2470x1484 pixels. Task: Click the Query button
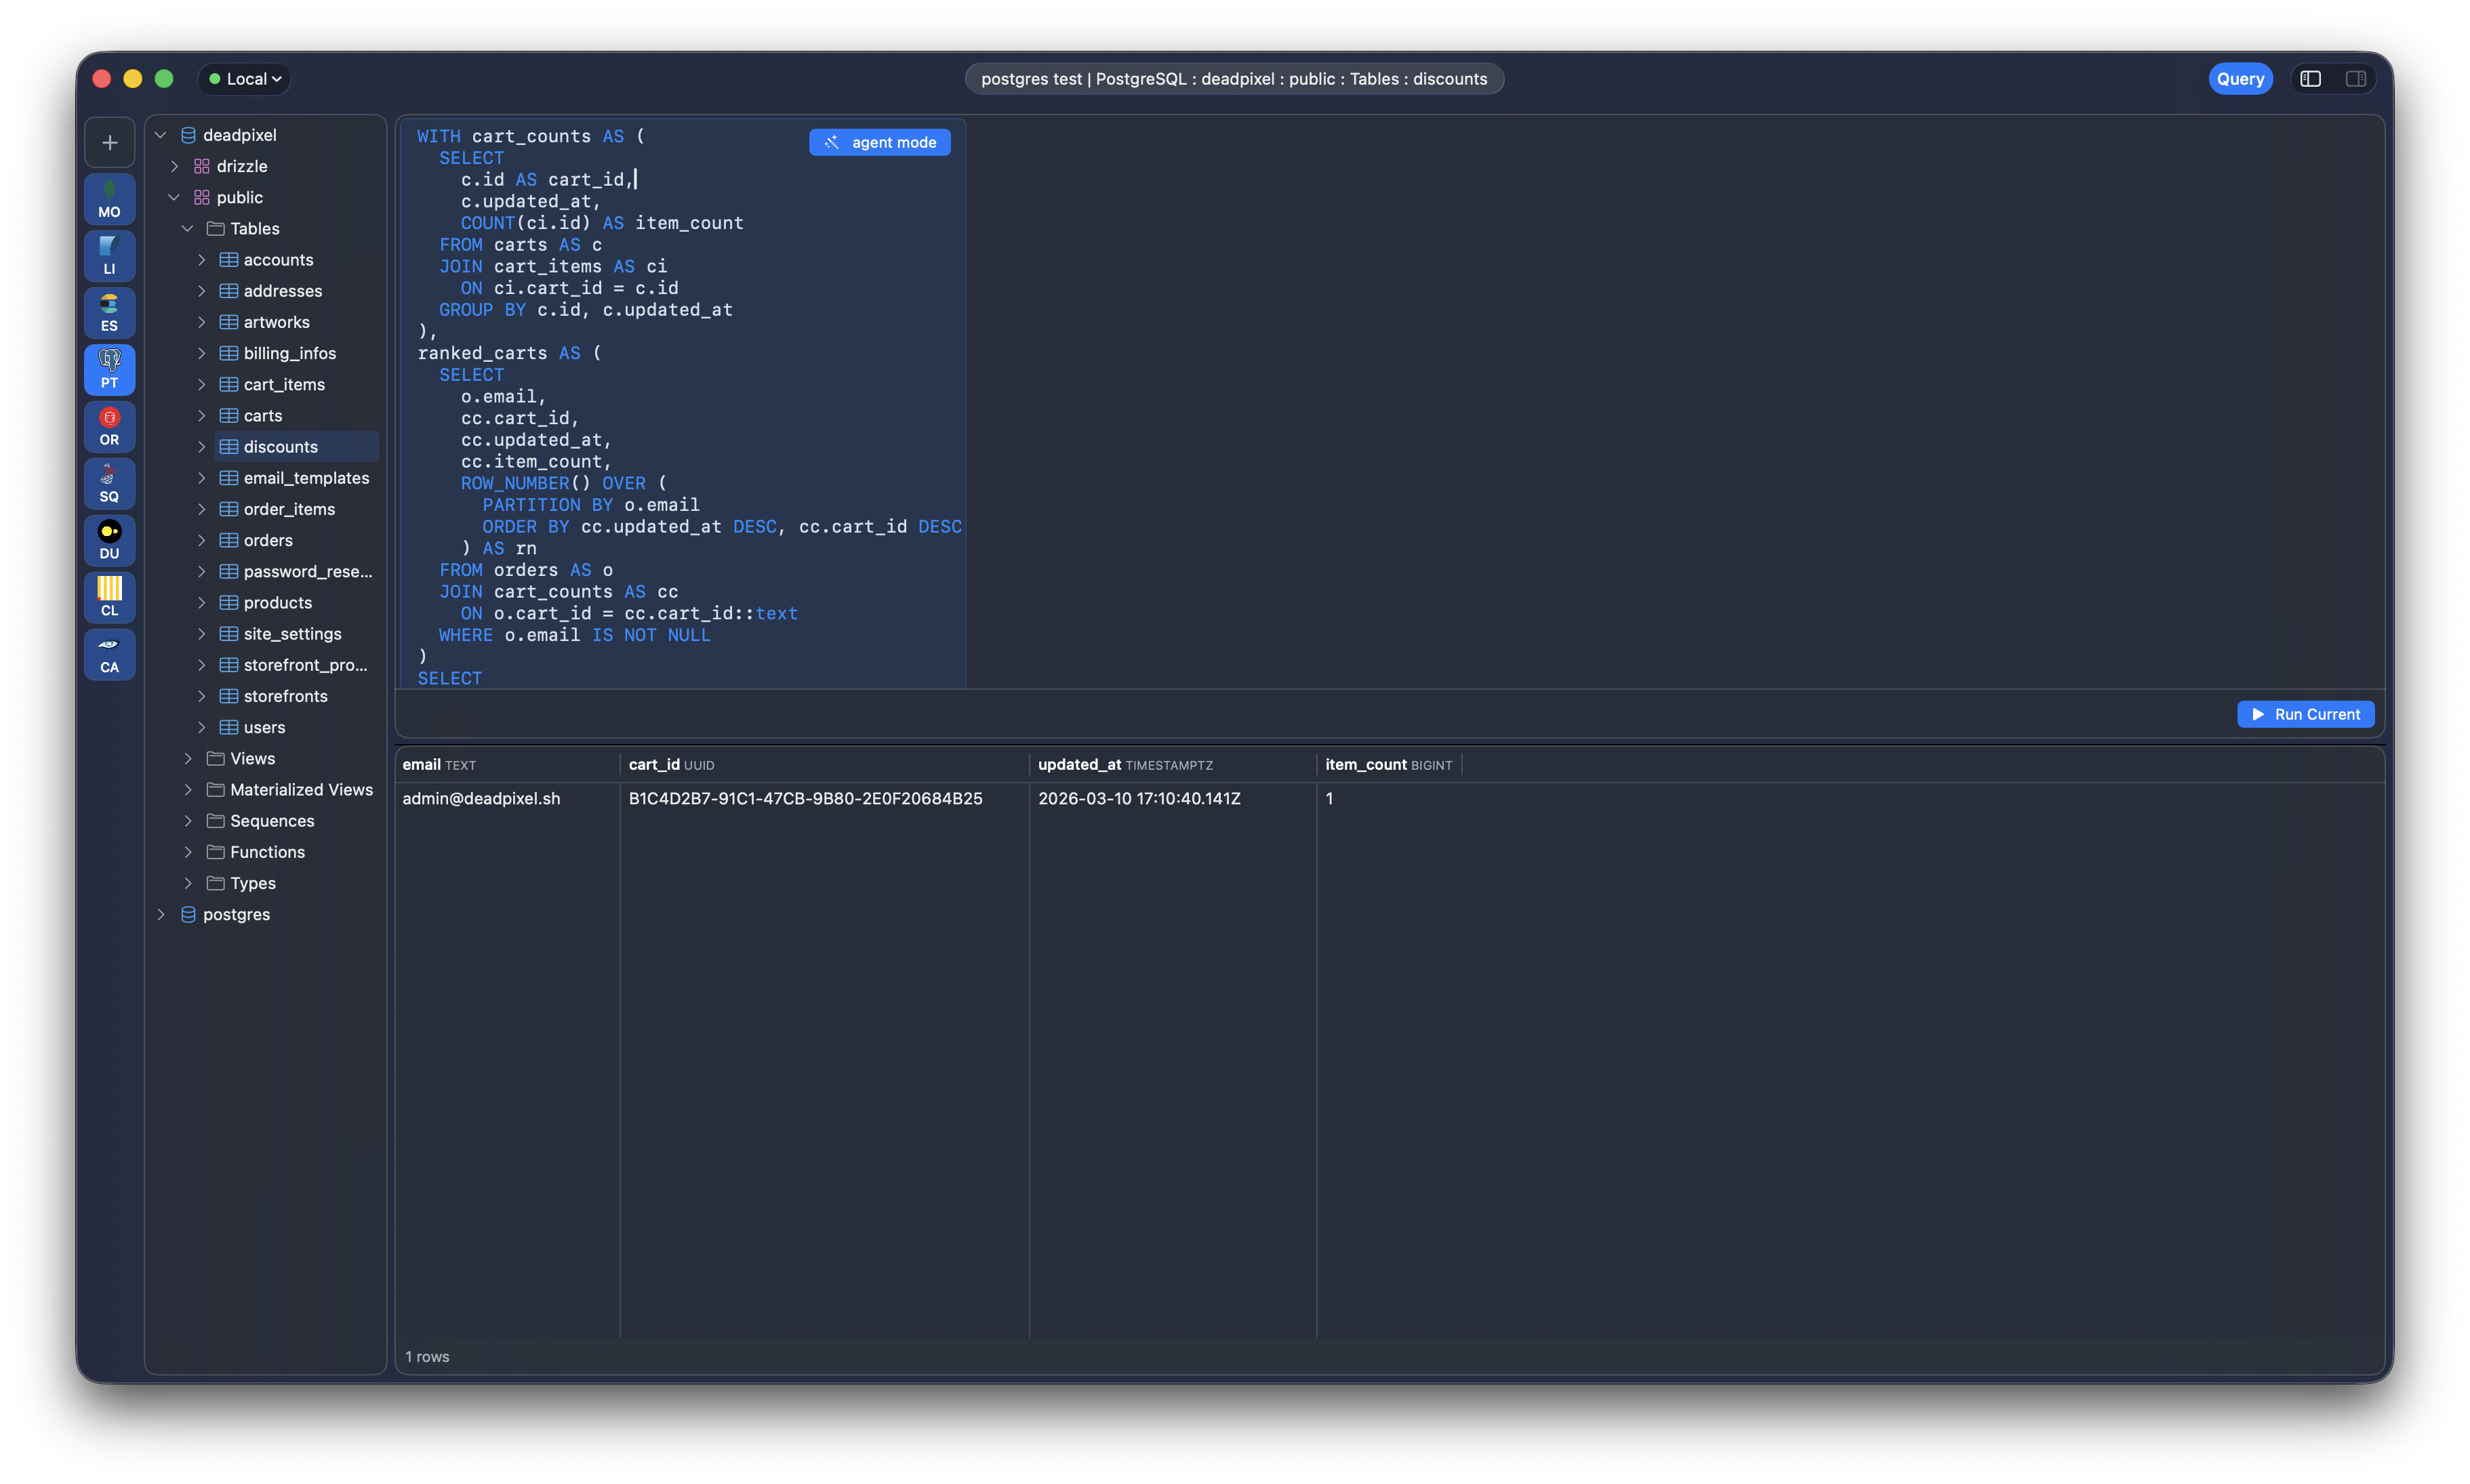tap(2240, 79)
